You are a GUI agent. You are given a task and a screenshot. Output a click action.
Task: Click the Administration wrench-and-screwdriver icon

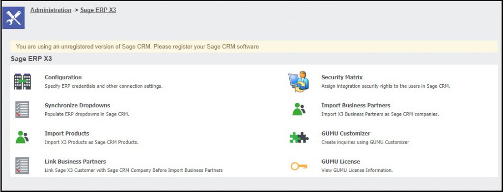pyautogui.click(x=13, y=18)
